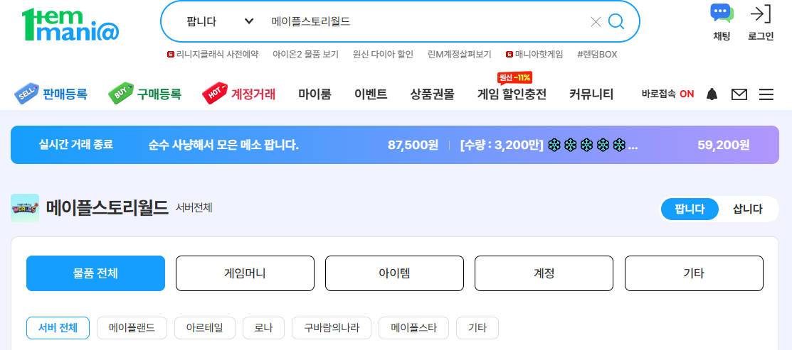This screenshot has width=792, height=350.
Task: Select the 기타 category tab
Action: click(x=694, y=273)
